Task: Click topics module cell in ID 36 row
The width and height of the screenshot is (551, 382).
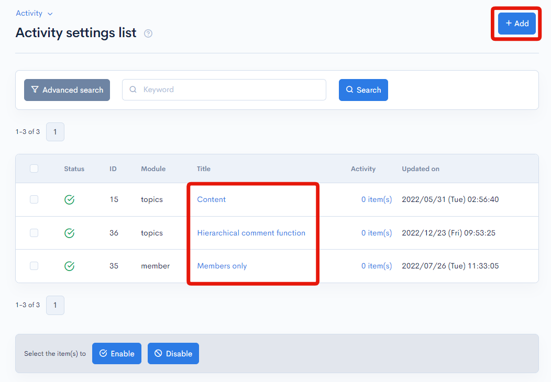Action: pos(152,233)
